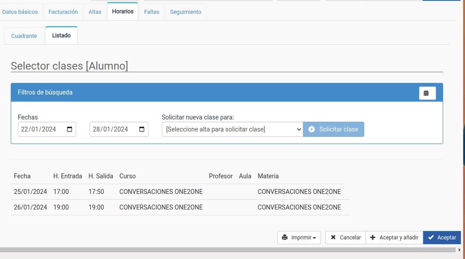The width and height of the screenshot is (465, 259).
Task: Confirm with the blue Aceptar button
Action: coord(442,238)
